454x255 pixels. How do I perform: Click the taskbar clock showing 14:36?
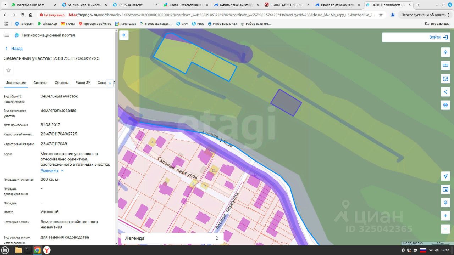445,250
